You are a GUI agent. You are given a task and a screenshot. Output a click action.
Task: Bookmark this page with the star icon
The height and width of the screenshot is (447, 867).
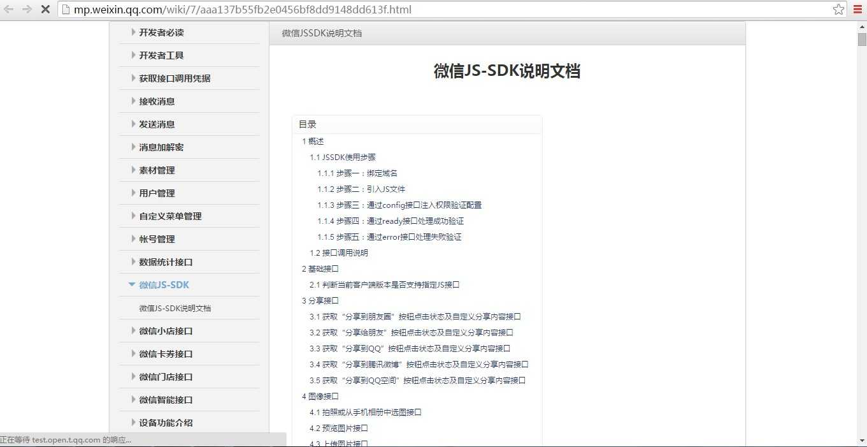click(839, 10)
